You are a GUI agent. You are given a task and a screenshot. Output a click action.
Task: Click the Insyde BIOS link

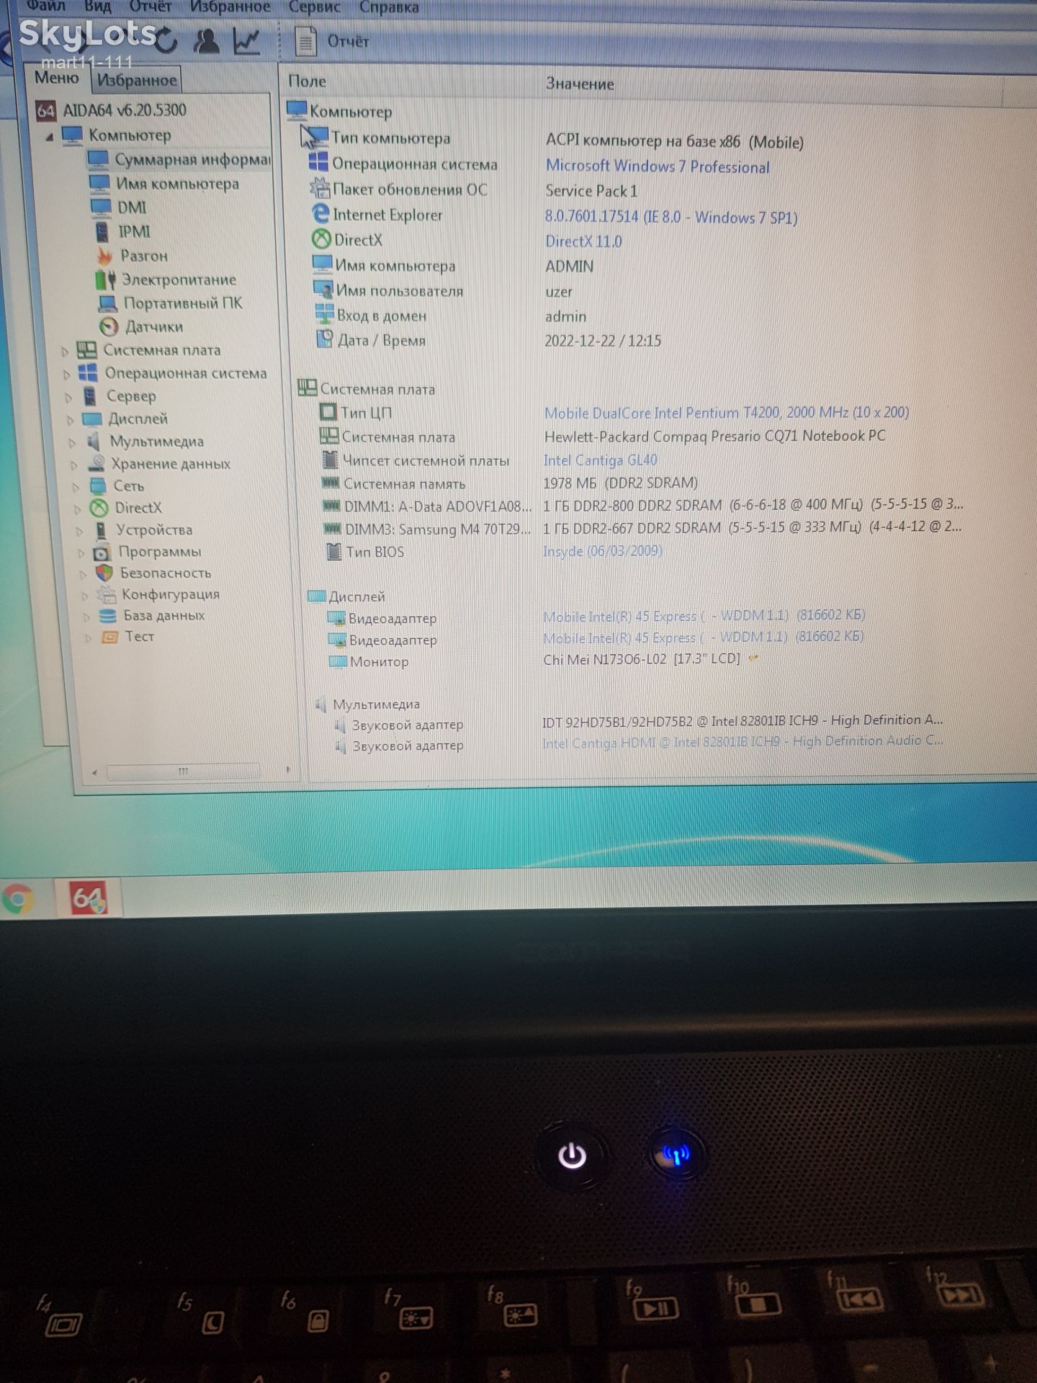[603, 551]
